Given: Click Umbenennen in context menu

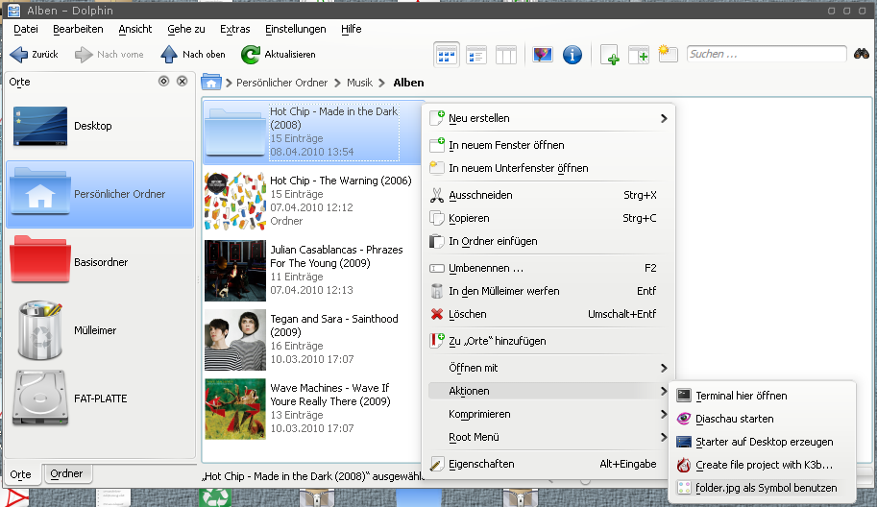Looking at the screenshot, I should tap(548, 268).
